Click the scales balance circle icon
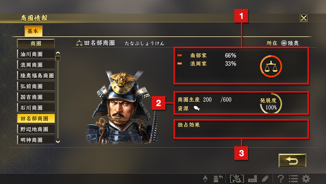The image size is (326, 184). (x=271, y=66)
